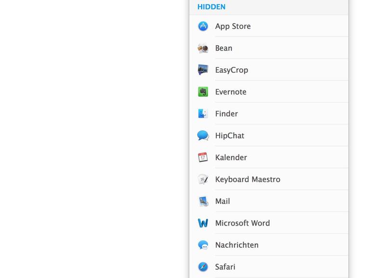
Task: Select the EasyCrop icon
Action: (x=203, y=70)
